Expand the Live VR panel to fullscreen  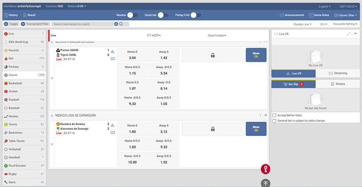[349, 34]
